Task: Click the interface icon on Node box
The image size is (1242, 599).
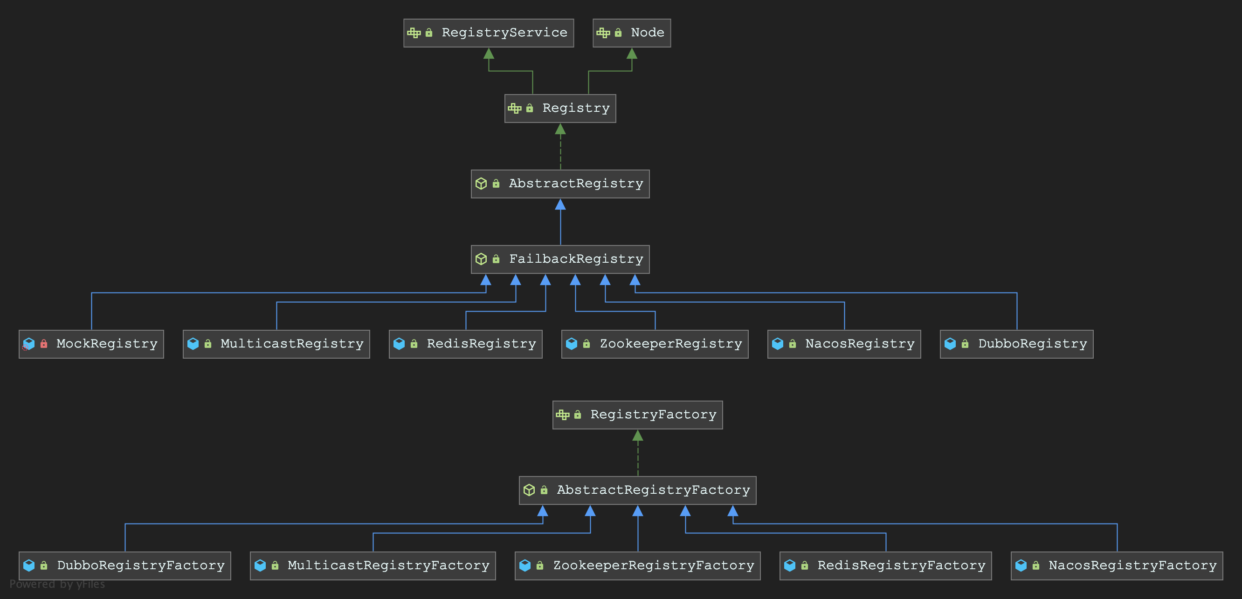Action: (x=603, y=33)
